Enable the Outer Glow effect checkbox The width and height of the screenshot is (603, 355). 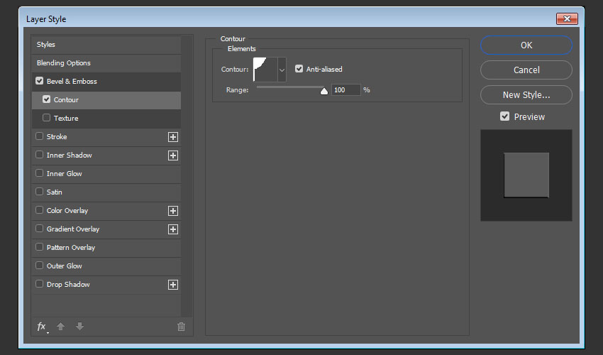[x=40, y=266]
